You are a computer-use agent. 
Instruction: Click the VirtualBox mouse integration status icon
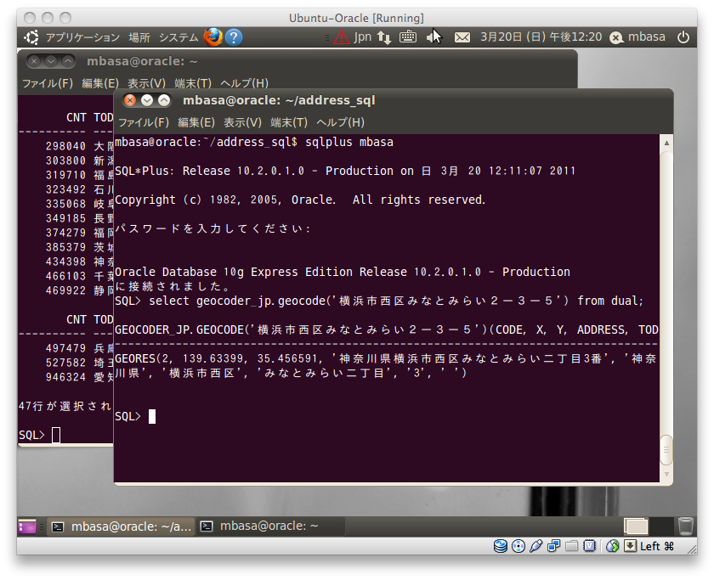click(613, 546)
